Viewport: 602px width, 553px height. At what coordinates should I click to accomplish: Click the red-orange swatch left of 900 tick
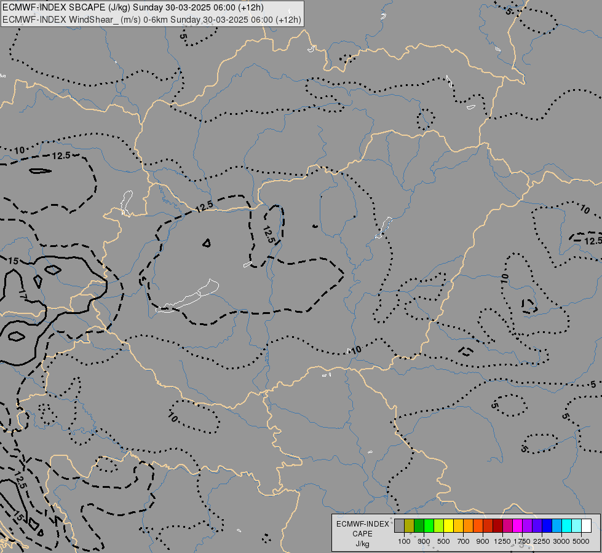(x=478, y=526)
